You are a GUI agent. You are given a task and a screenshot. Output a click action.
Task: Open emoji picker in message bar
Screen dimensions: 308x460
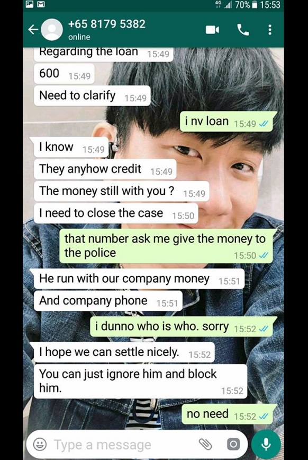click(40, 445)
